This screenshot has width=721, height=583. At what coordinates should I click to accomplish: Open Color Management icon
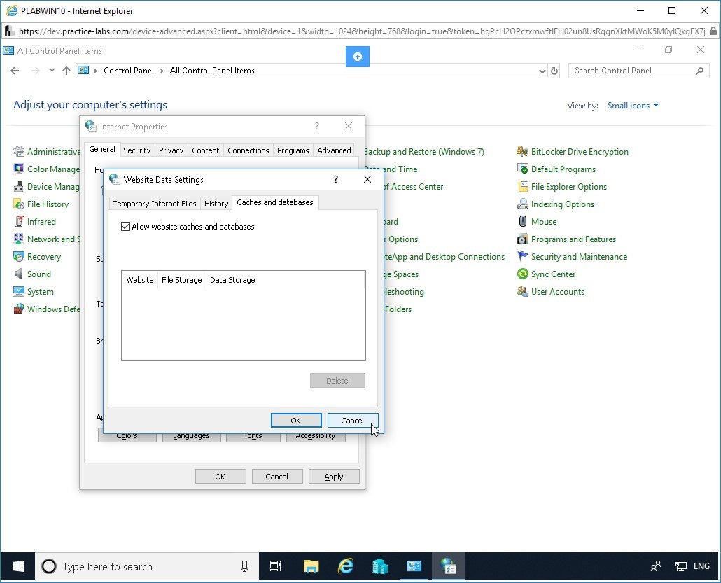pyautogui.click(x=19, y=169)
